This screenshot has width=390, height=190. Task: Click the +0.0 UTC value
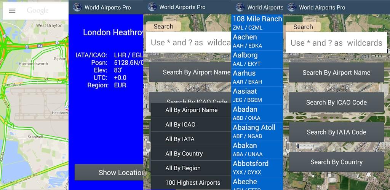point(120,78)
